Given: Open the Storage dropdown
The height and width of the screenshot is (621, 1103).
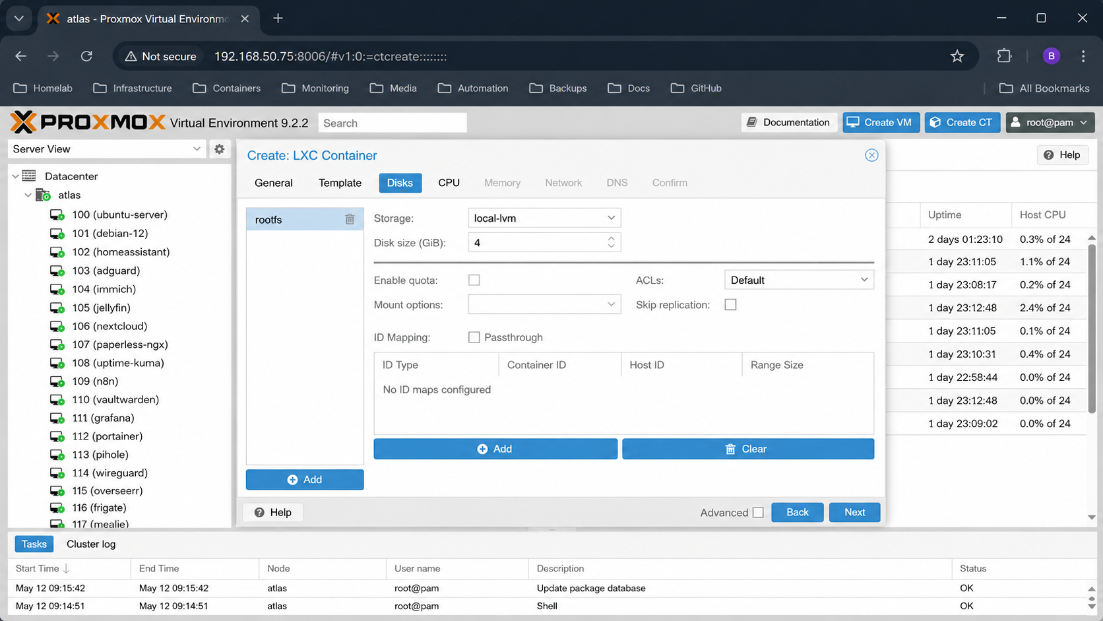Looking at the screenshot, I should tap(544, 218).
